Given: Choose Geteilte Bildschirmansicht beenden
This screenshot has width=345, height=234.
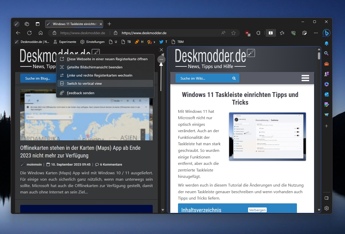Looking at the screenshot, I should [x=105, y=67].
